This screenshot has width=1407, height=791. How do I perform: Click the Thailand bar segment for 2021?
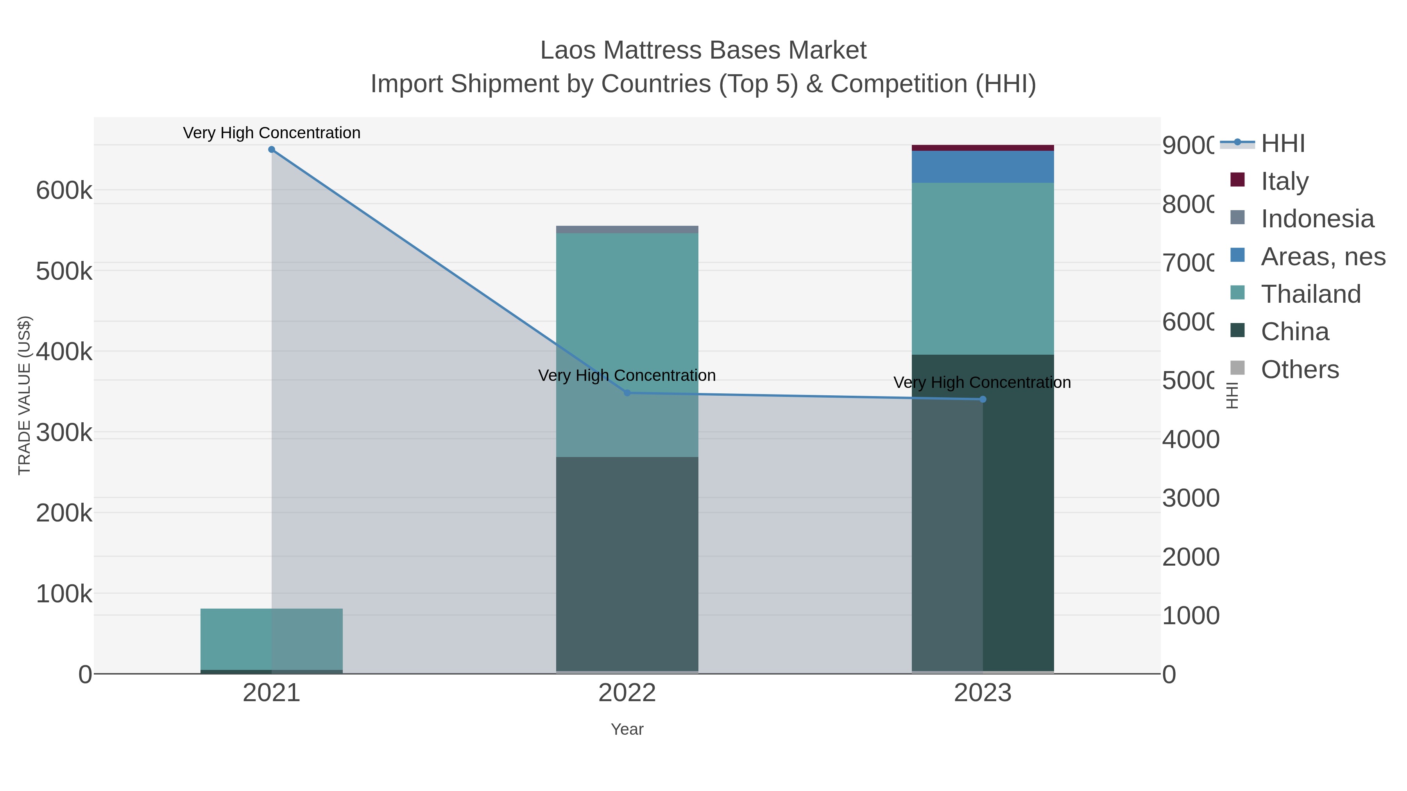272,639
